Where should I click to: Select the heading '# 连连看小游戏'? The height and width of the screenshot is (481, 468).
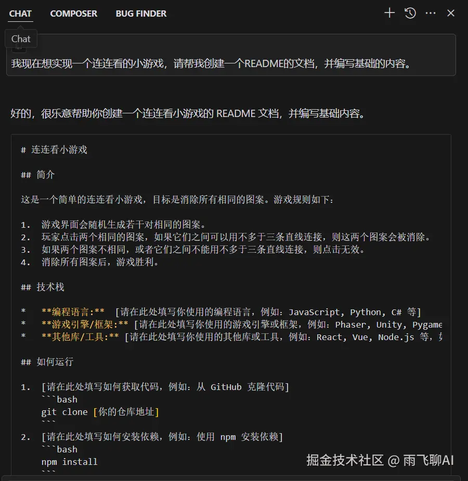click(x=54, y=150)
